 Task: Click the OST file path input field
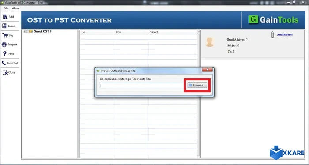pyautogui.click(x=142, y=86)
